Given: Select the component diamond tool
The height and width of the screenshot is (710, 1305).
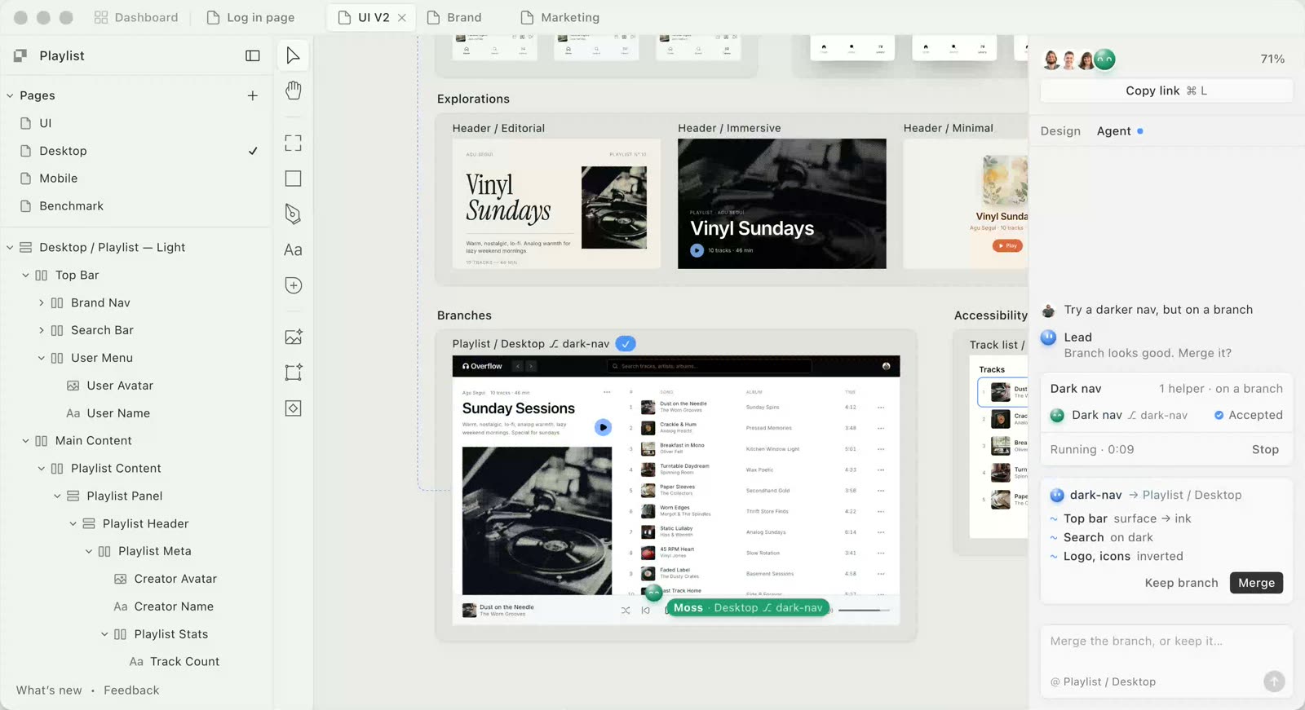Looking at the screenshot, I should click(x=293, y=408).
